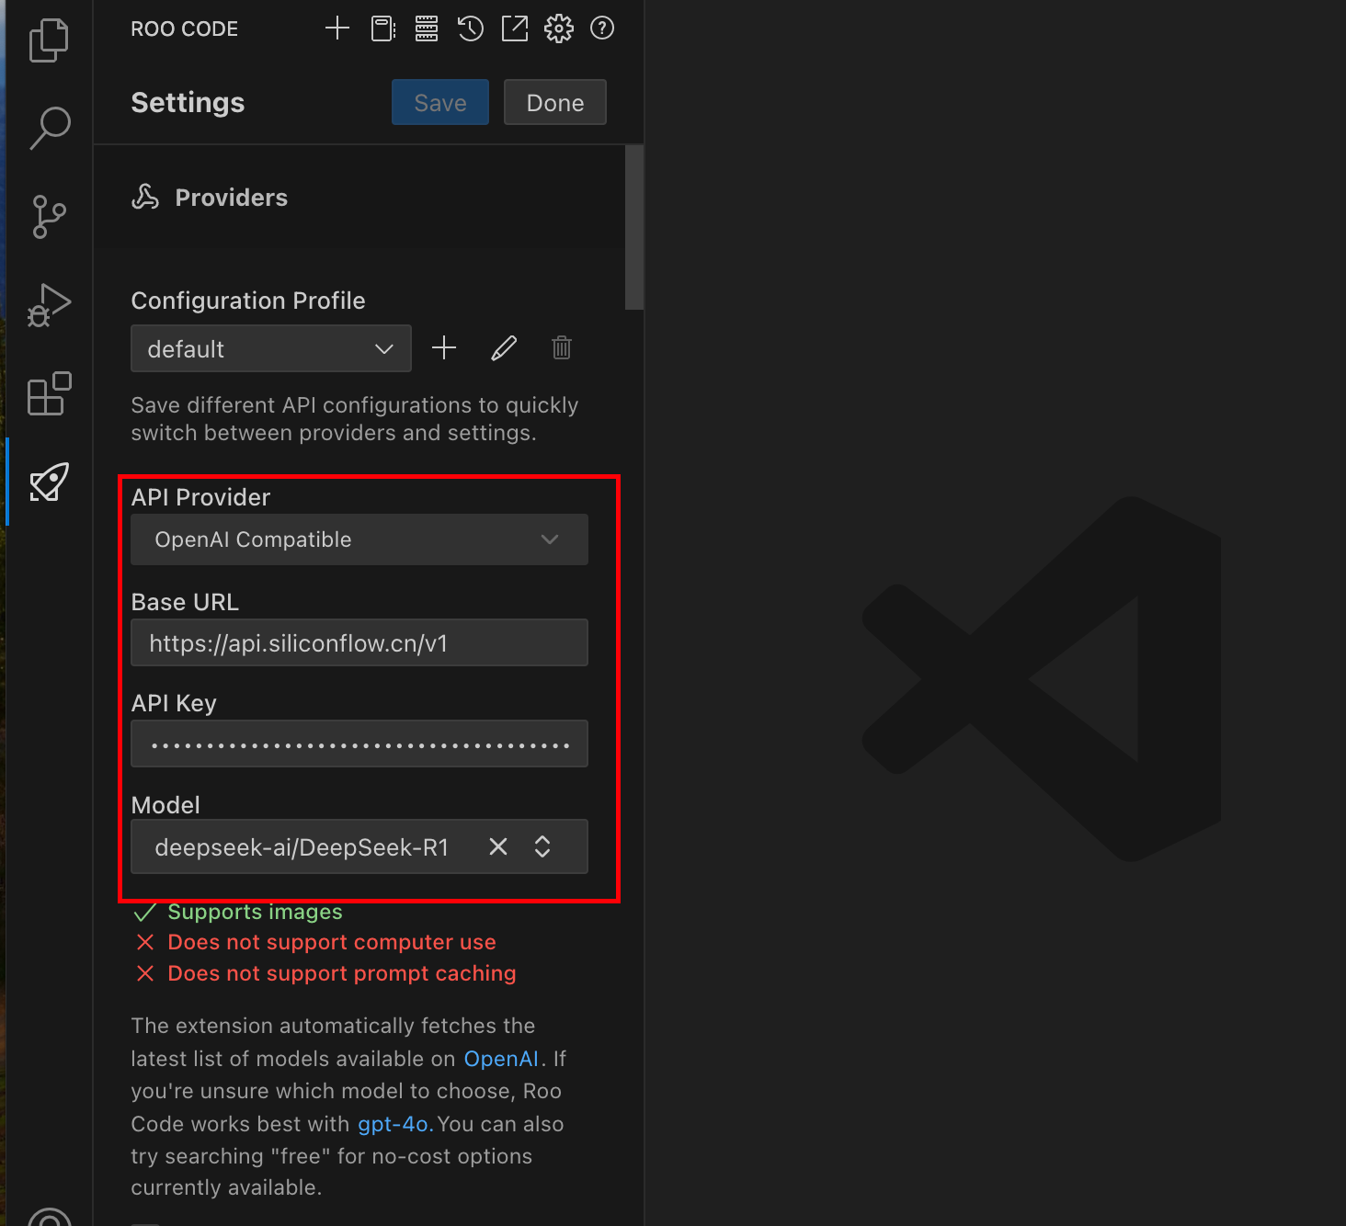
Task: Open MCP servers panel
Action: coord(427,28)
